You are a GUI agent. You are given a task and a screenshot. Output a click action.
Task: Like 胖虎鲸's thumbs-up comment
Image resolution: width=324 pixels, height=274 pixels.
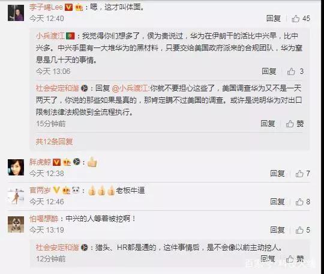tap(303, 174)
